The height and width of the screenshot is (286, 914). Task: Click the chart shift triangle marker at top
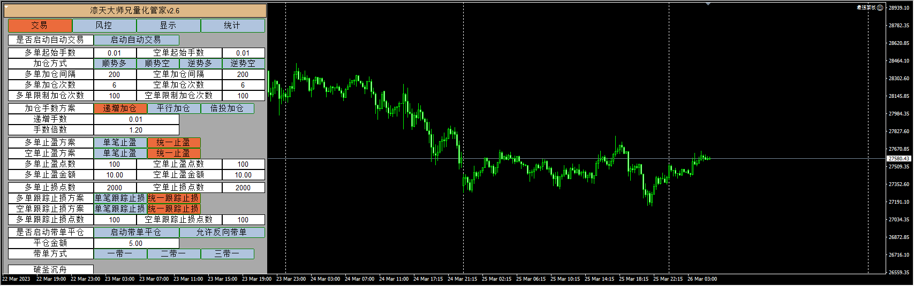tap(708, 4)
